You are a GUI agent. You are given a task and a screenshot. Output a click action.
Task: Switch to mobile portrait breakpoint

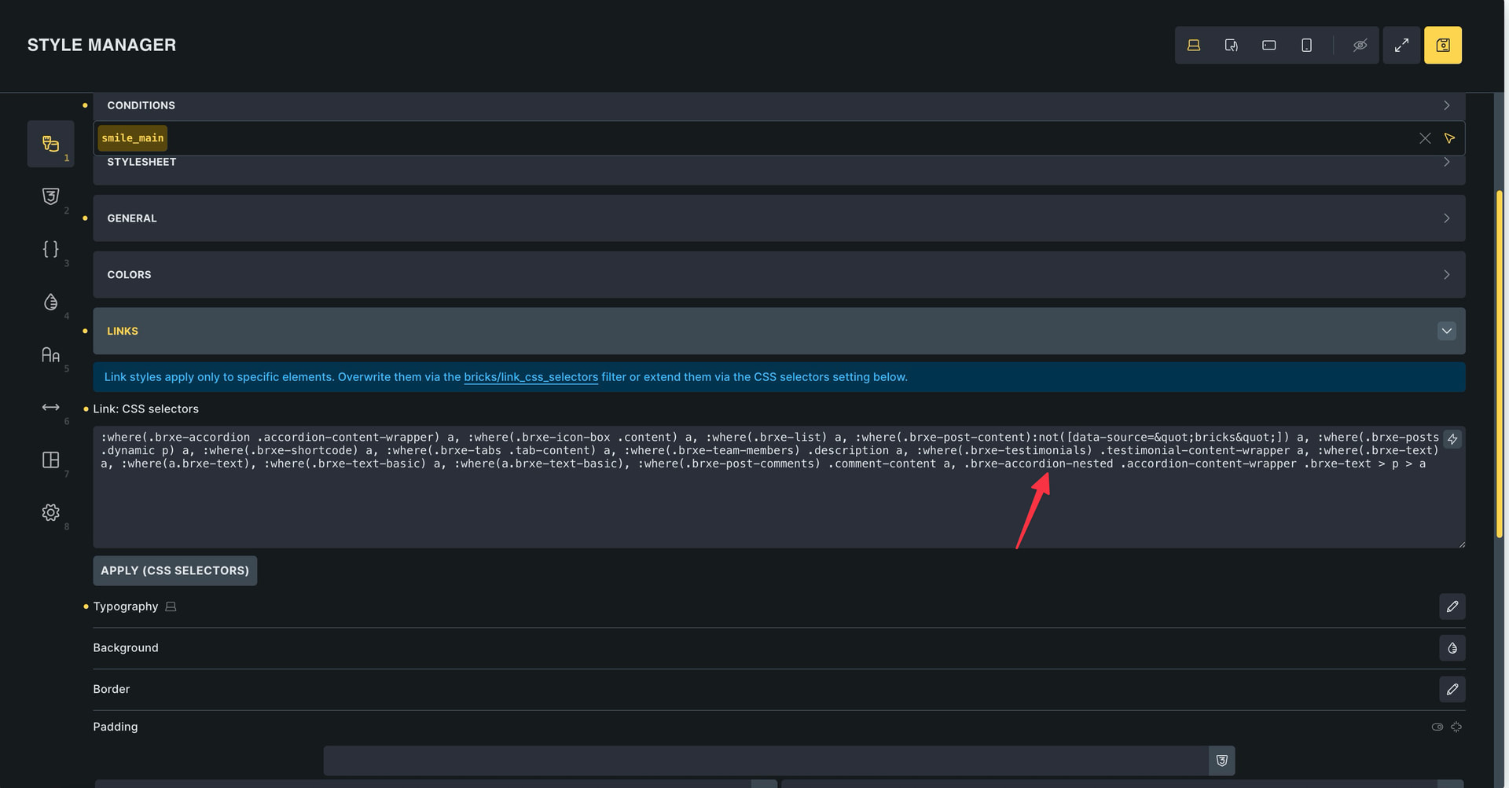coord(1306,46)
